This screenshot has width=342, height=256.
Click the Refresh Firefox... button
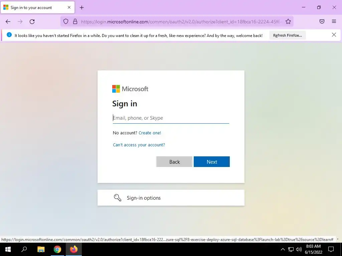tap(288, 35)
